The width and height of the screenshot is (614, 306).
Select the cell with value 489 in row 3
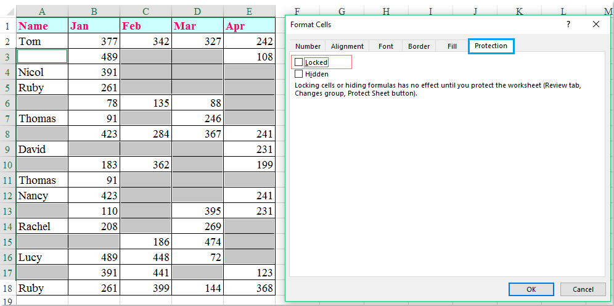pyautogui.click(x=94, y=57)
